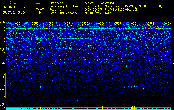Click receiver text ICOM IC-575 53.7492 MHz USB

tap(111, 10)
